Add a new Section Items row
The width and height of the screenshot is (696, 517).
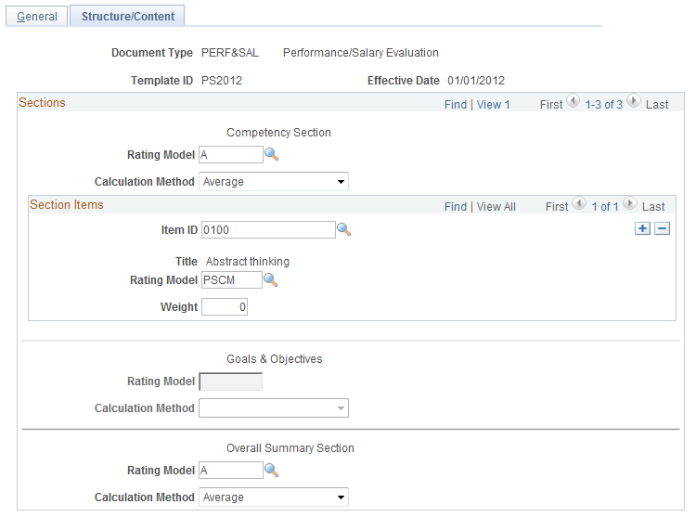pyautogui.click(x=642, y=228)
